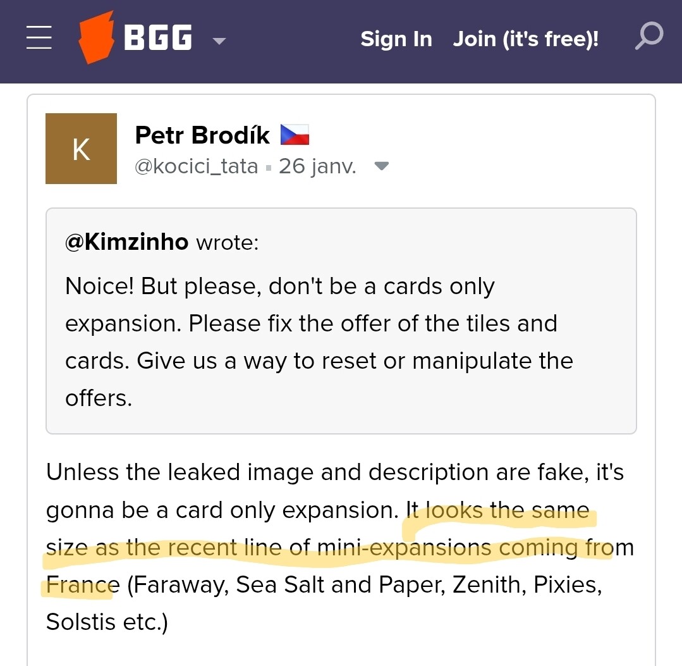Expand the dropdown arrow beside BGG

point(219,41)
